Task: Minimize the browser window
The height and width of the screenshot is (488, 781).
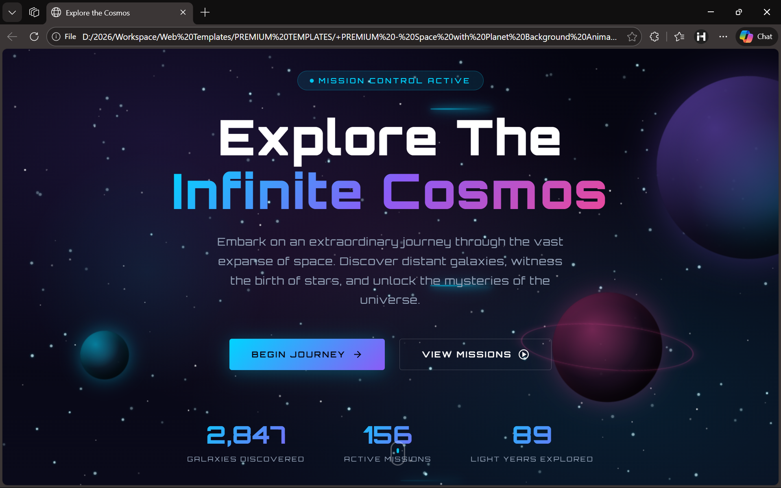Action: [x=711, y=12]
